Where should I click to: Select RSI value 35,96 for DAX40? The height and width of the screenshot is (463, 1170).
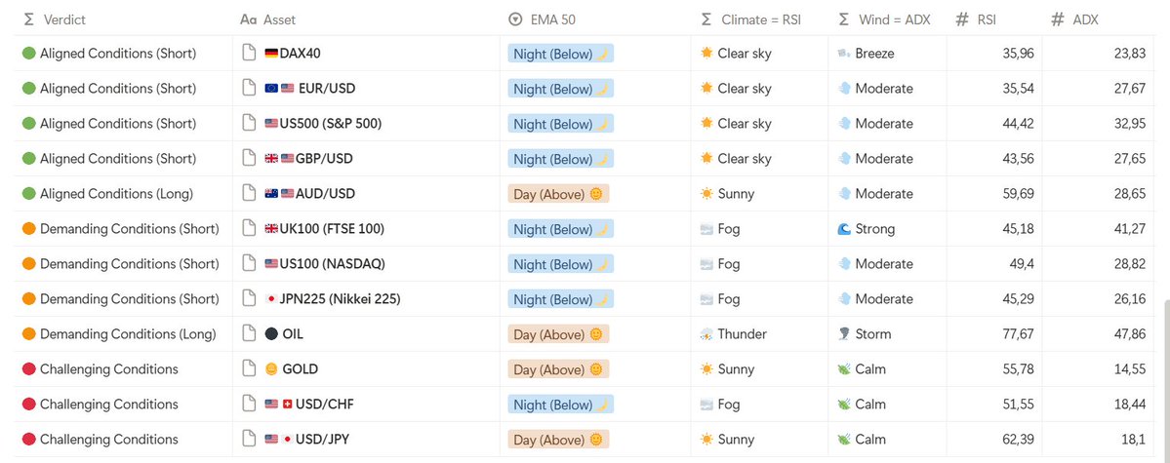(x=1018, y=54)
